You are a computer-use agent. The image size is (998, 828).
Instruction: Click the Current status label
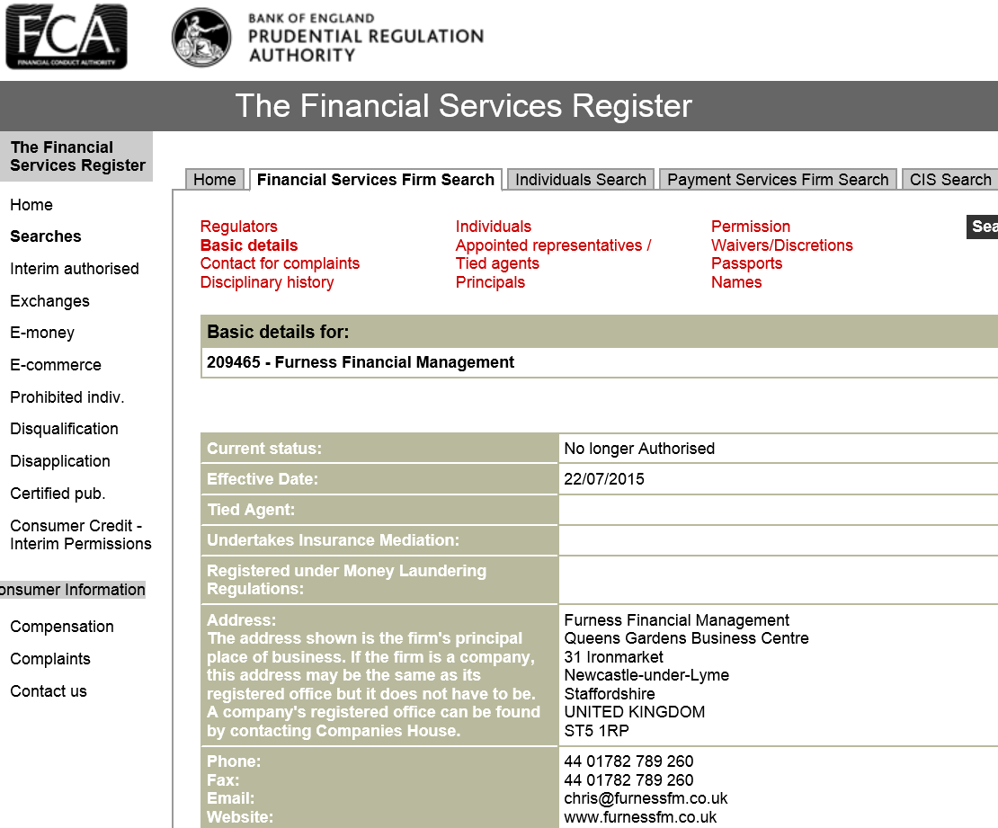click(264, 449)
